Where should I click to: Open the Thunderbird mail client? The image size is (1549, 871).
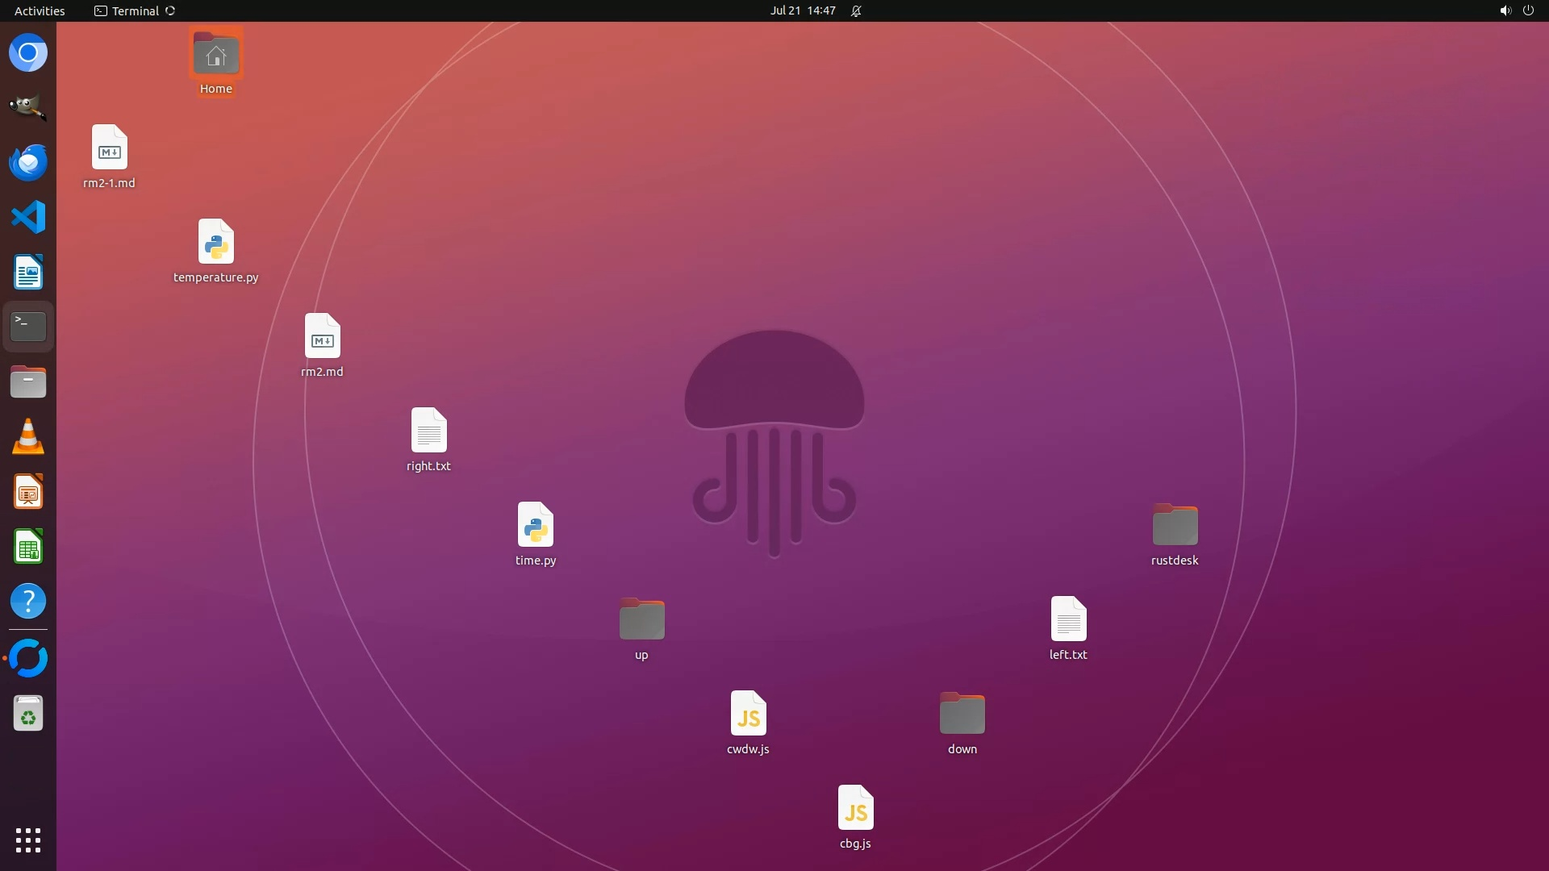click(28, 162)
